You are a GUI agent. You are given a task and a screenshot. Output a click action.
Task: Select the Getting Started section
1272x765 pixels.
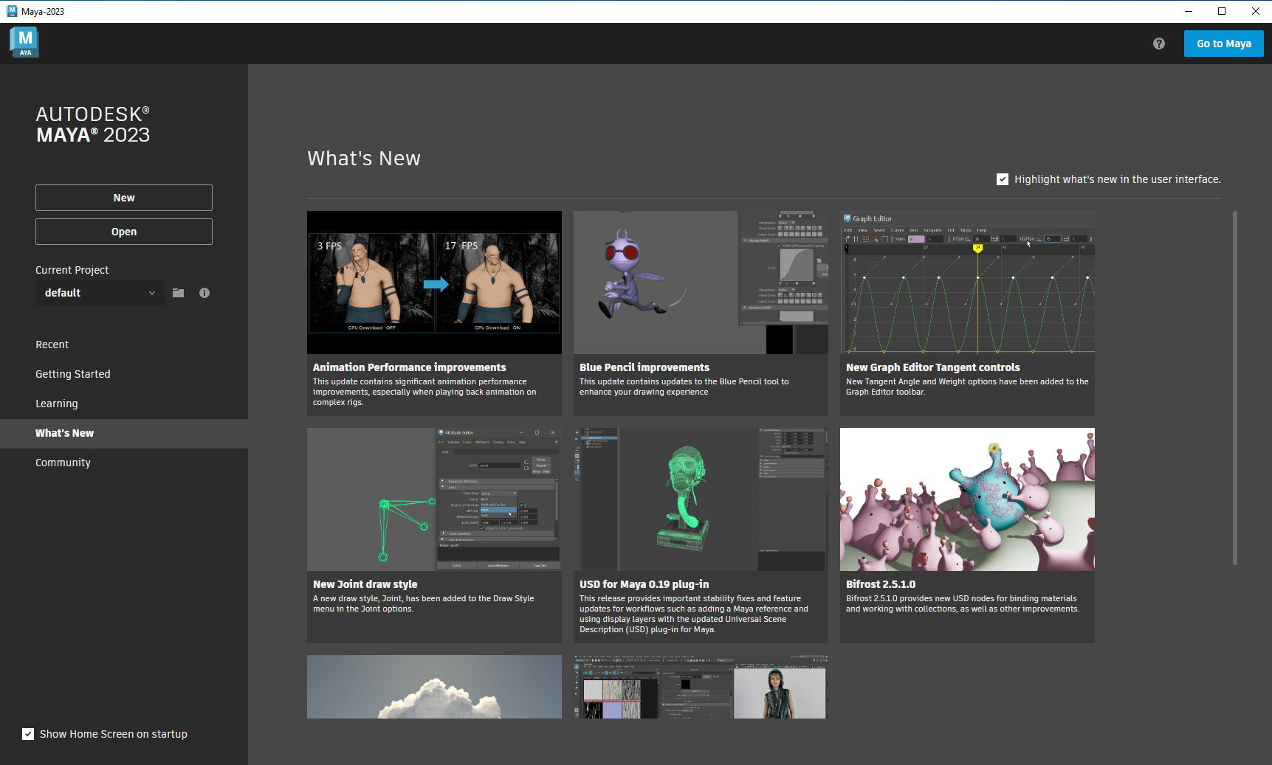tap(124, 374)
